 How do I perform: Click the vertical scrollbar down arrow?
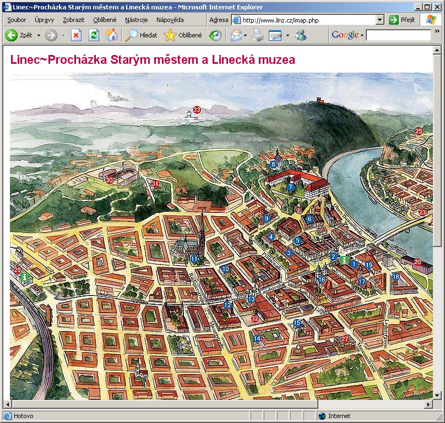pos(437,395)
